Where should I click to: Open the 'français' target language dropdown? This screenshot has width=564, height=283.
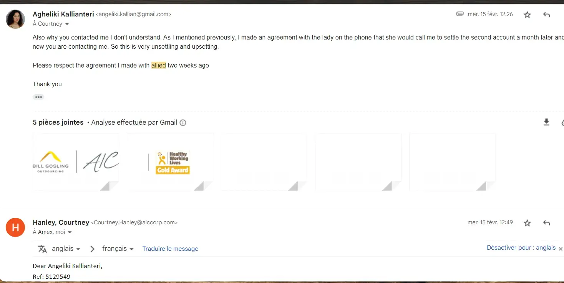118,248
